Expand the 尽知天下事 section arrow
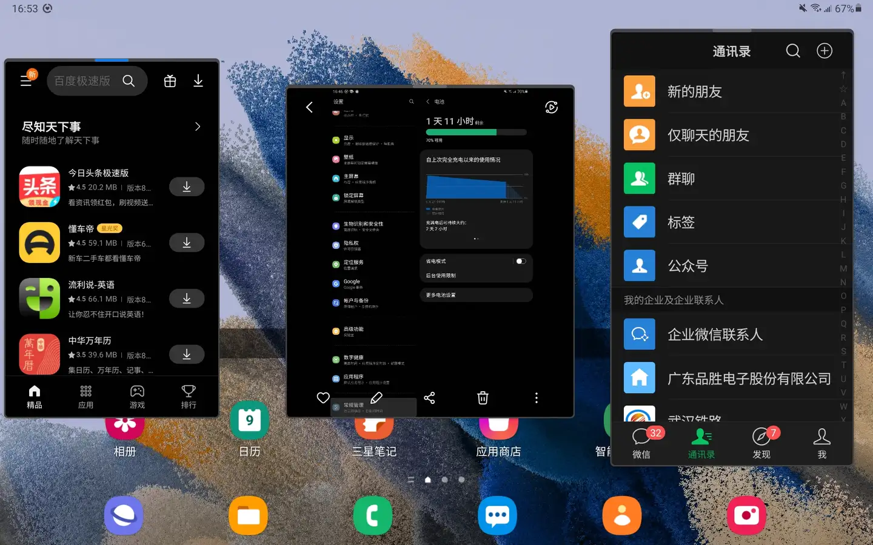The image size is (873, 545). point(198,127)
